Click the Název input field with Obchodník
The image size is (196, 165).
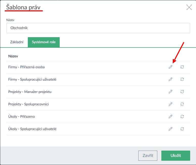point(98,28)
